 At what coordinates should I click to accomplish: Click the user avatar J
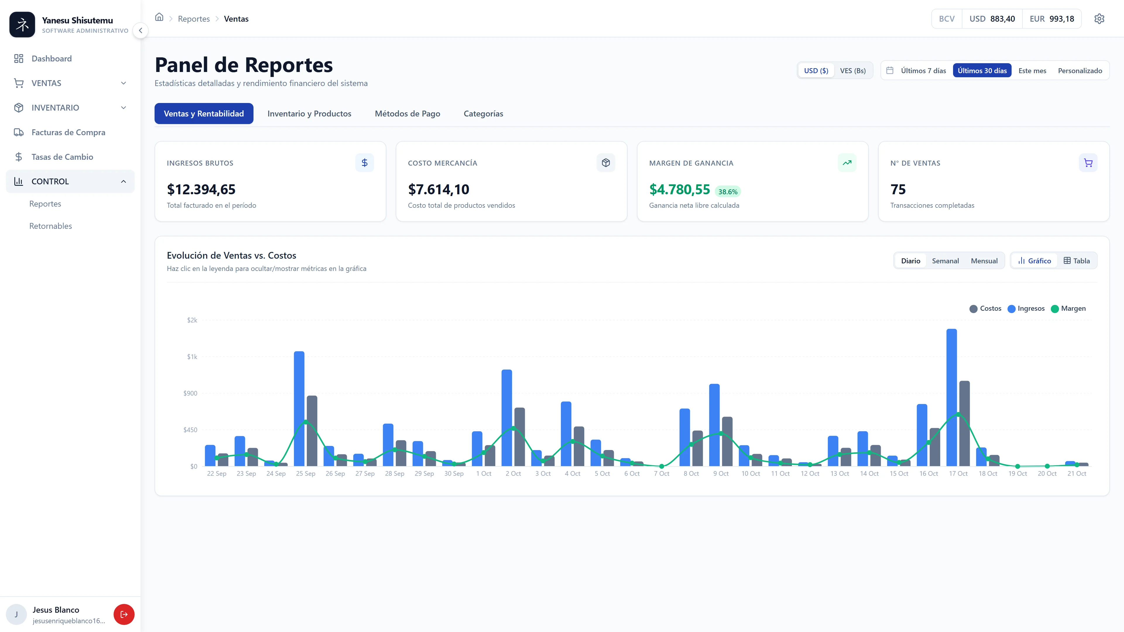(16, 614)
